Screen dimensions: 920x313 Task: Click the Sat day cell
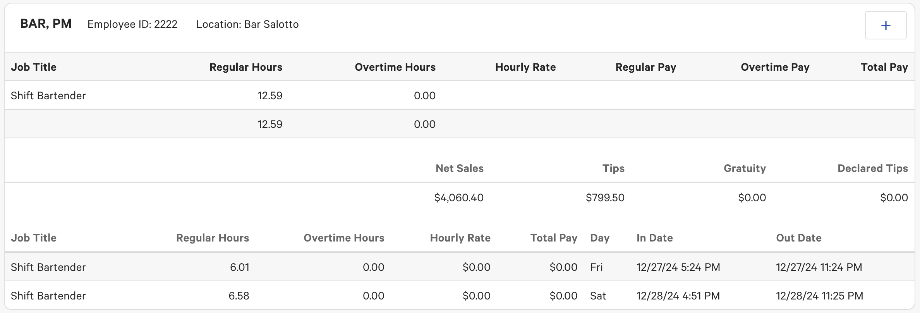tap(597, 296)
